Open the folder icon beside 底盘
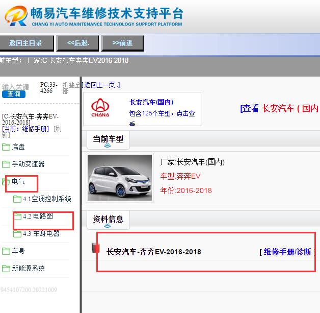The height and width of the screenshot is (313, 320). [x=6, y=147]
